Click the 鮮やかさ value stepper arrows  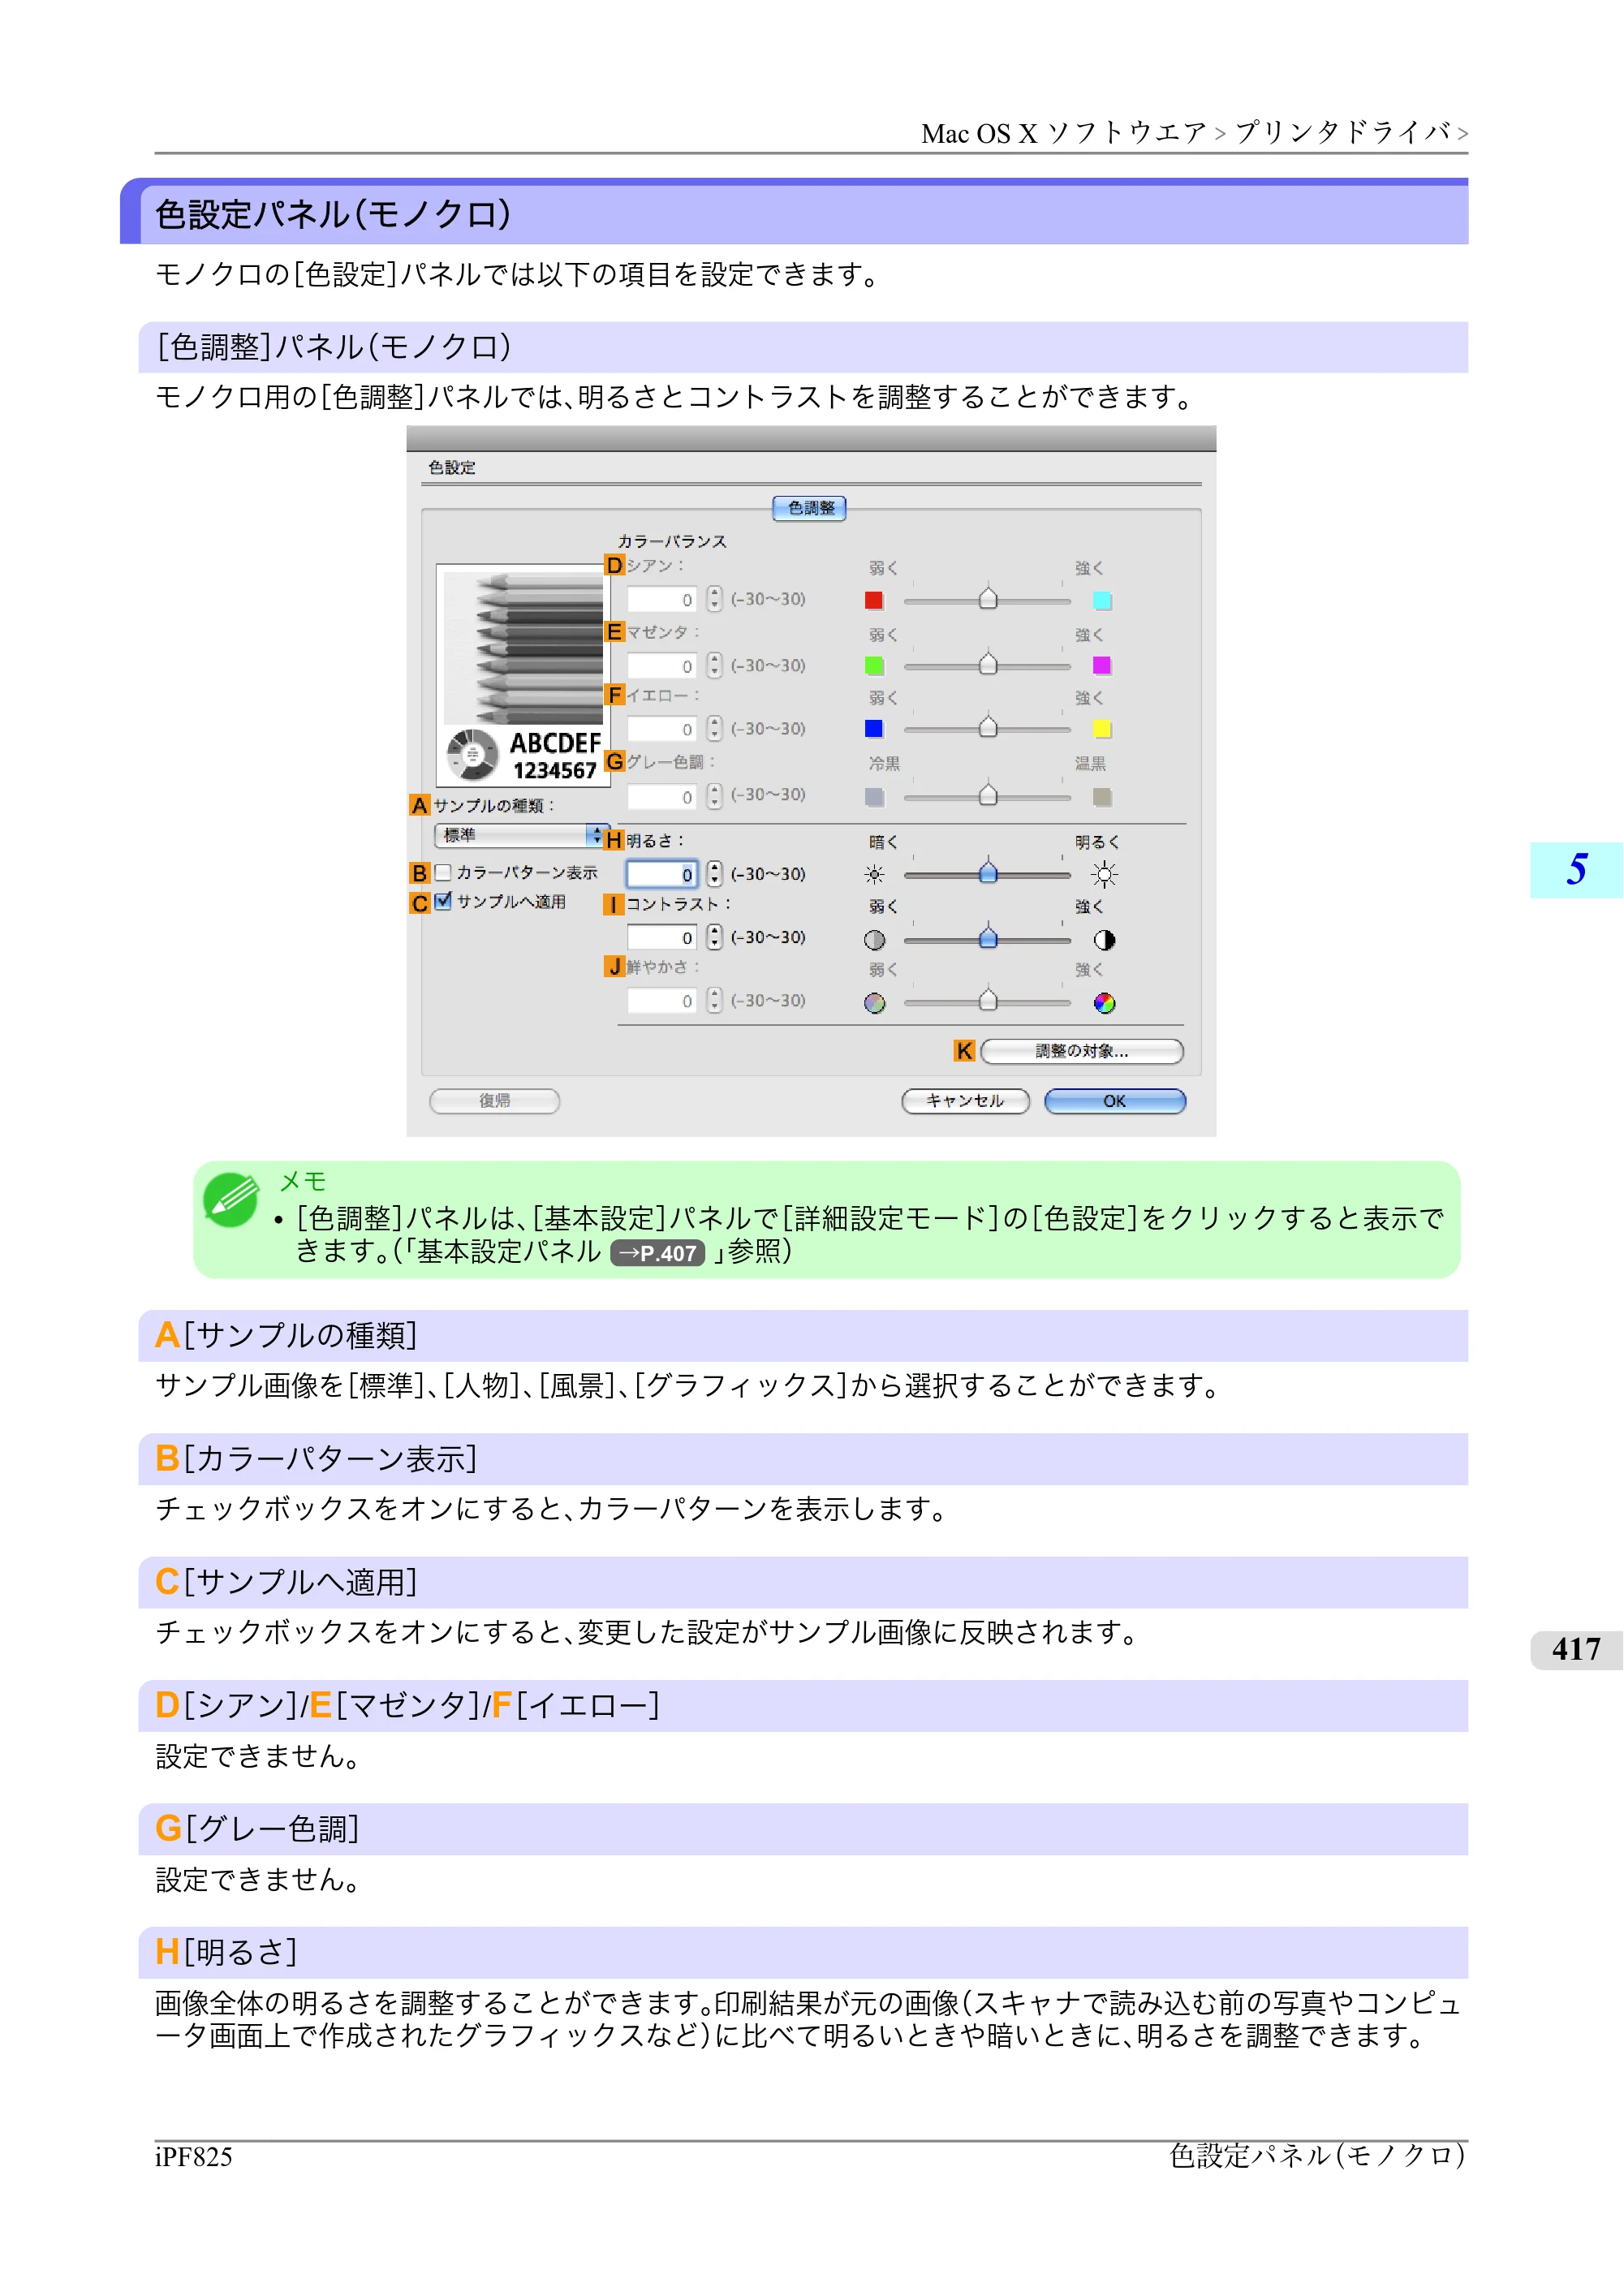pyautogui.click(x=714, y=1000)
